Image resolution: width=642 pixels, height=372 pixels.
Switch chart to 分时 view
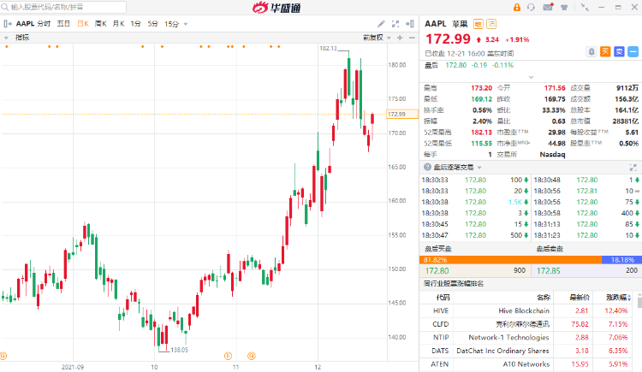[x=44, y=24]
